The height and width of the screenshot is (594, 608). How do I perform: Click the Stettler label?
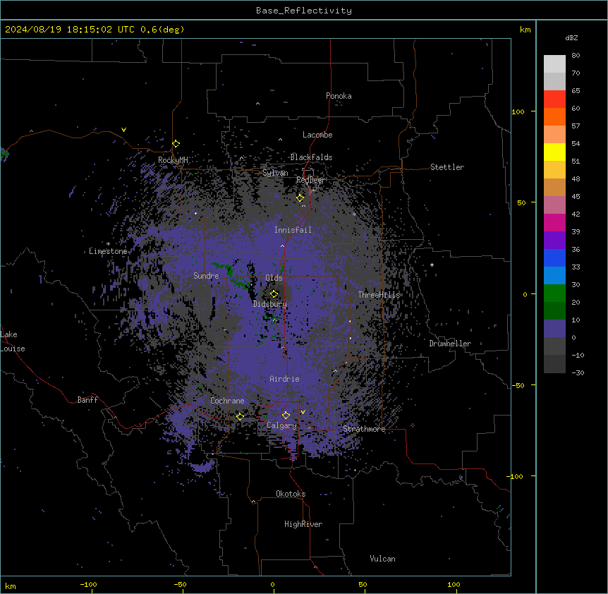[x=447, y=167]
